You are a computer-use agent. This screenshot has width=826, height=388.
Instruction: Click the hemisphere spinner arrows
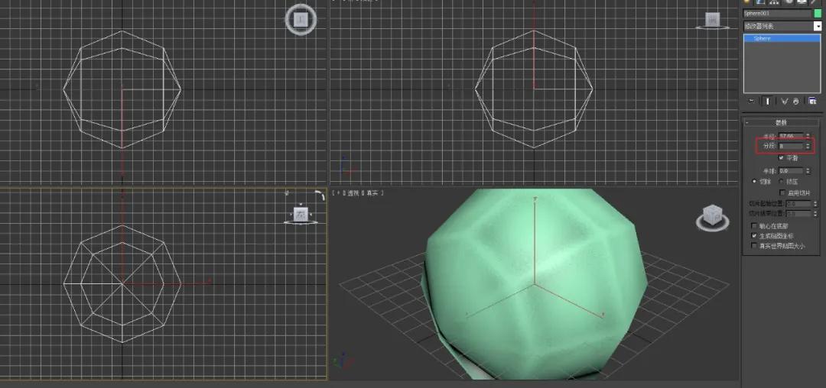point(808,171)
